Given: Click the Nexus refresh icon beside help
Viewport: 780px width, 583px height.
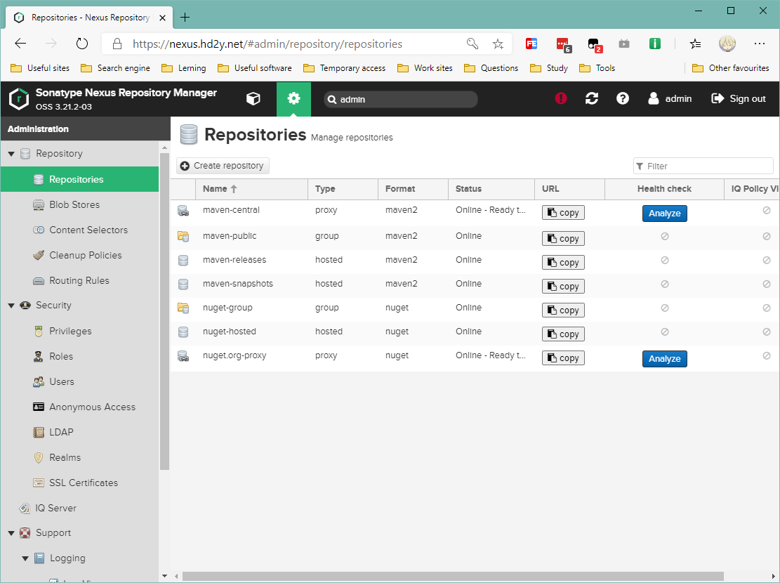Looking at the screenshot, I should coord(591,98).
